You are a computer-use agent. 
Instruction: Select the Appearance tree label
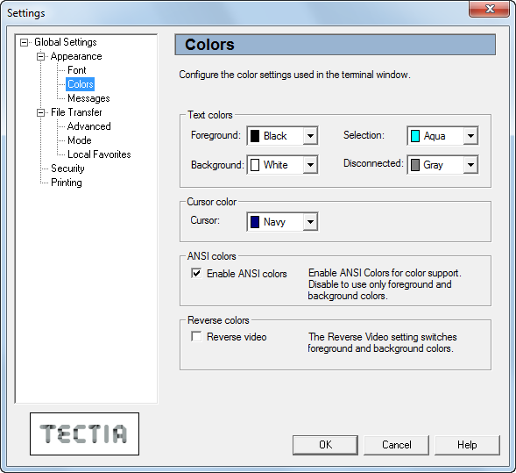(x=76, y=56)
